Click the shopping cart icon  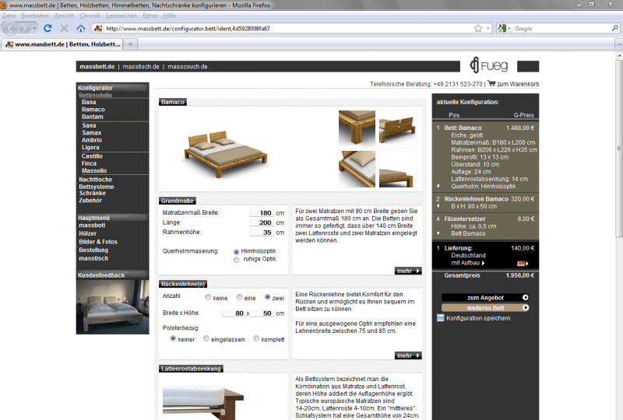pyautogui.click(x=491, y=83)
